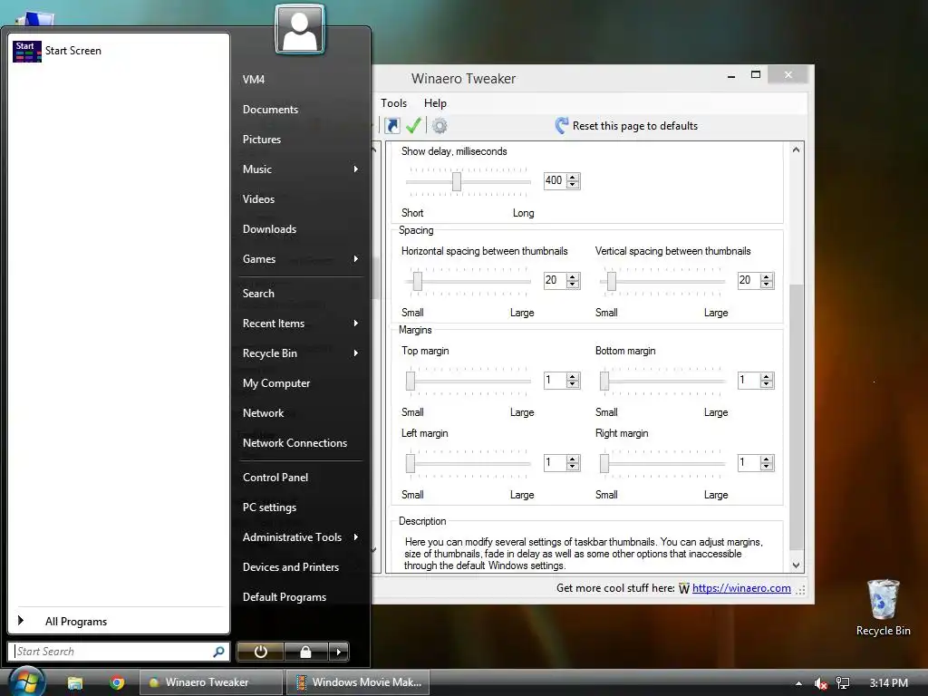
Task: Click the shortcut arrow toolbar icon
Action: (391, 125)
